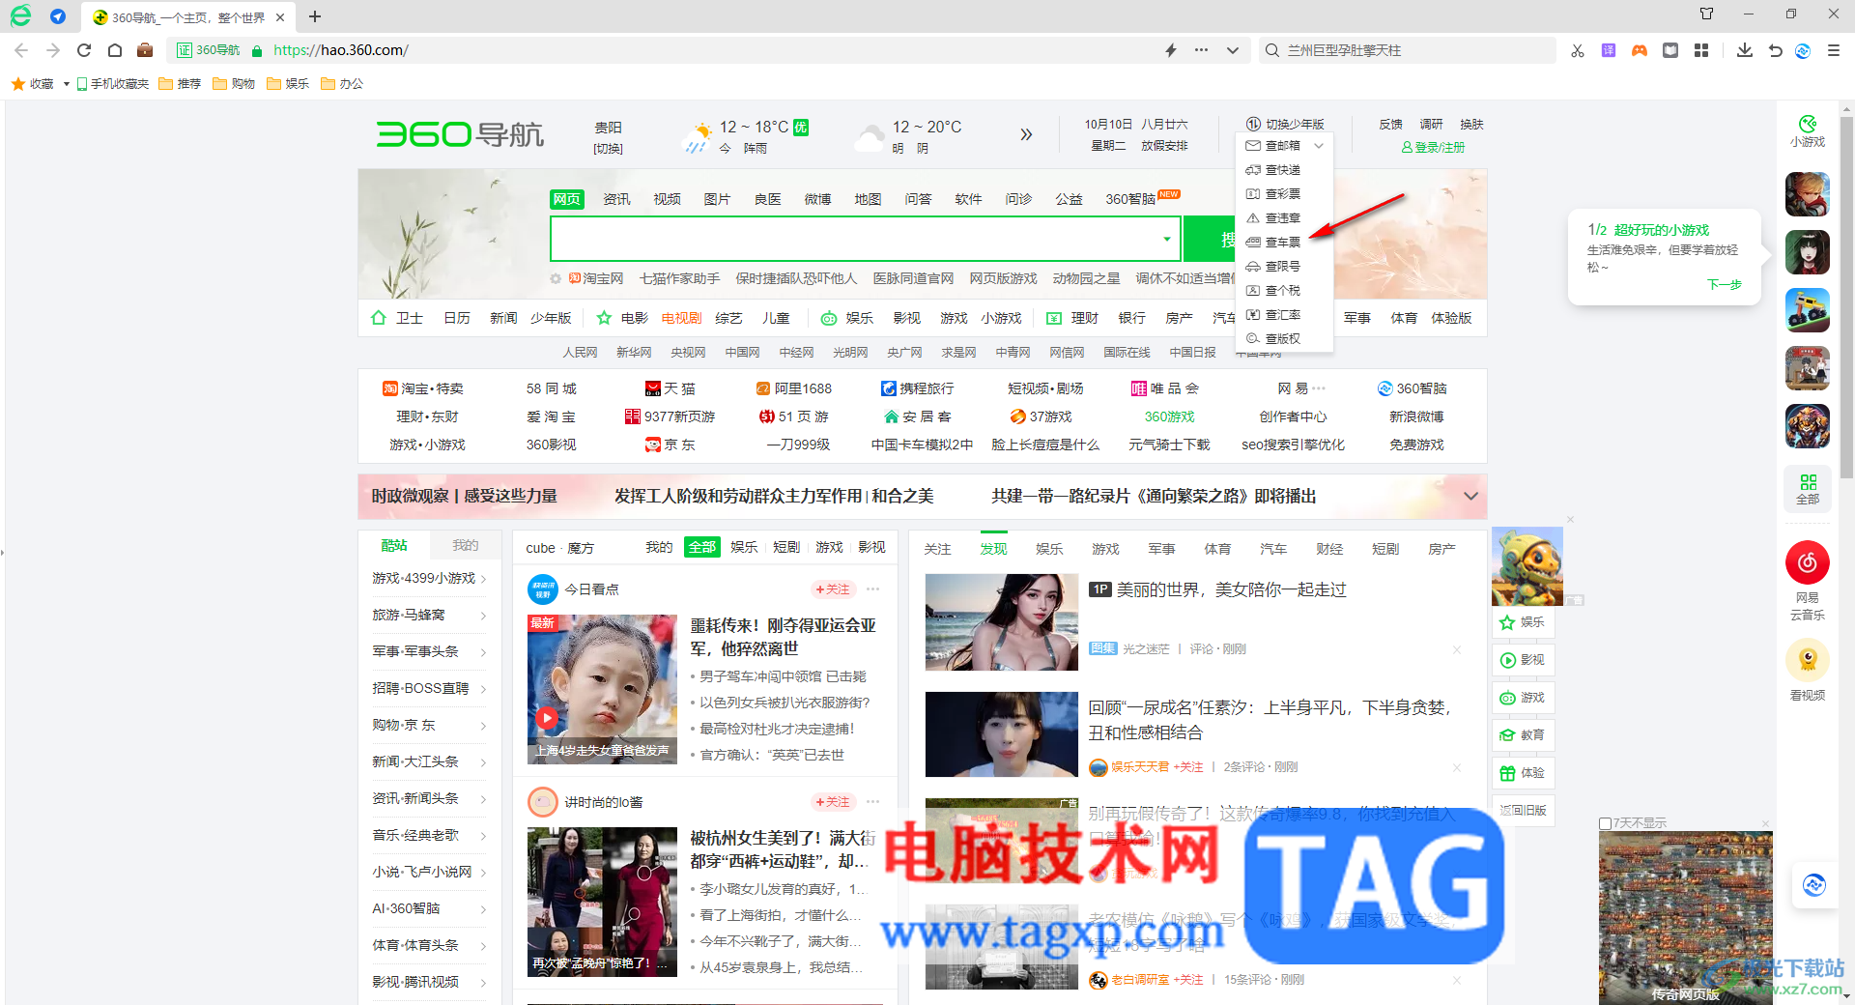This screenshot has width=1855, height=1005.
Task: Open the browser hamburger menu
Action: click(x=1834, y=50)
